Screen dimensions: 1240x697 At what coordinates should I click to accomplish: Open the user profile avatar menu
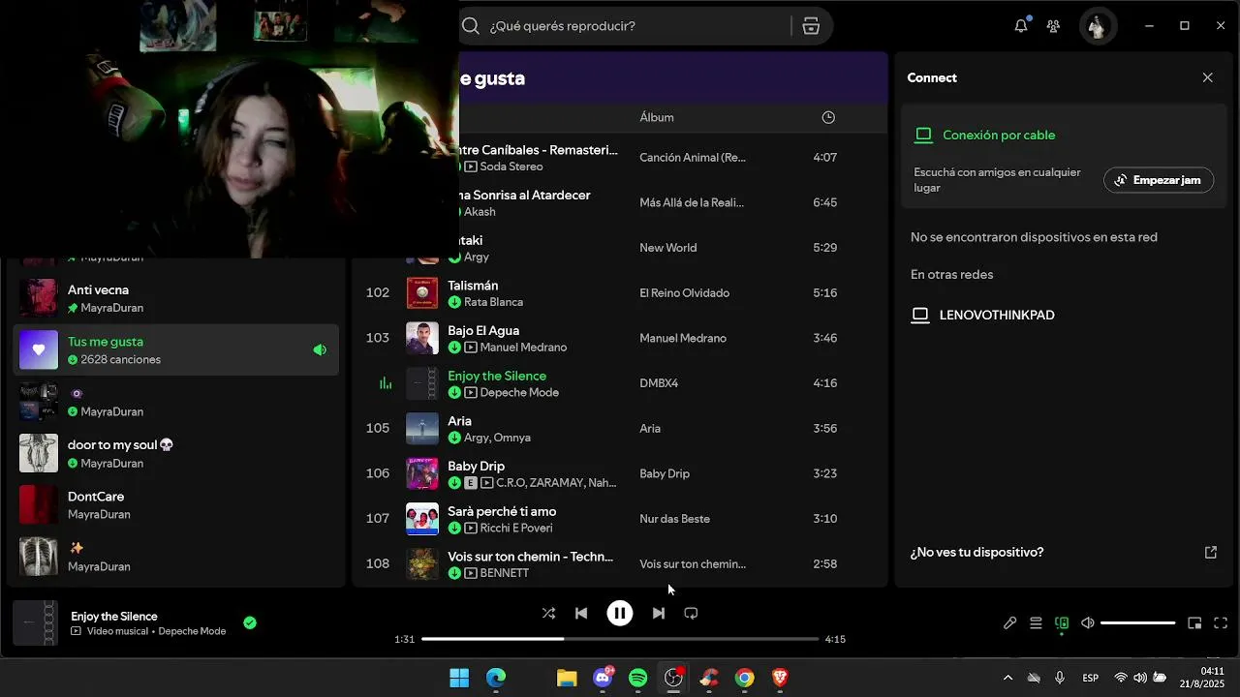(x=1097, y=26)
